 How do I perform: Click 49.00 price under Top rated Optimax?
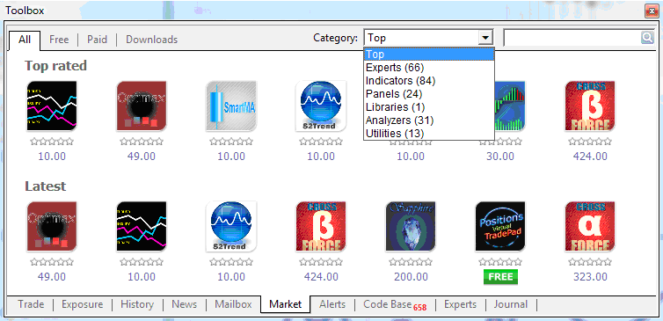pyautogui.click(x=142, y=157)
